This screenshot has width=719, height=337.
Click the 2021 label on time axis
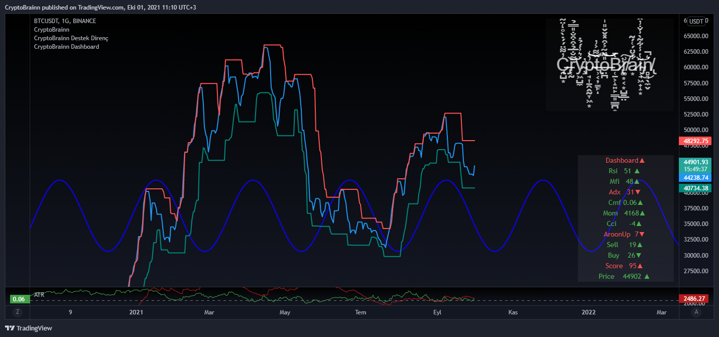136,312
